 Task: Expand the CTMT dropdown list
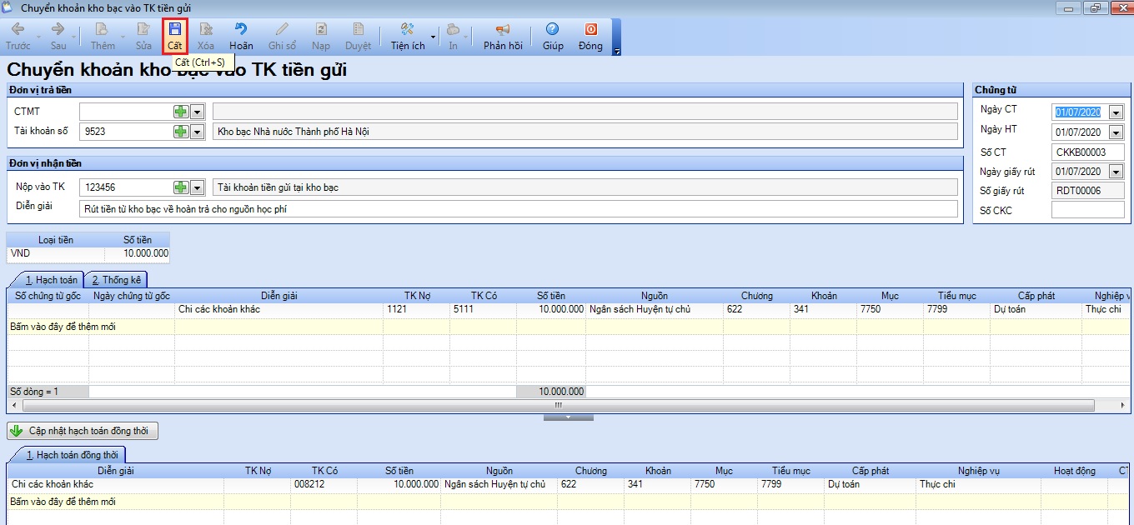(x=198, y=112)
